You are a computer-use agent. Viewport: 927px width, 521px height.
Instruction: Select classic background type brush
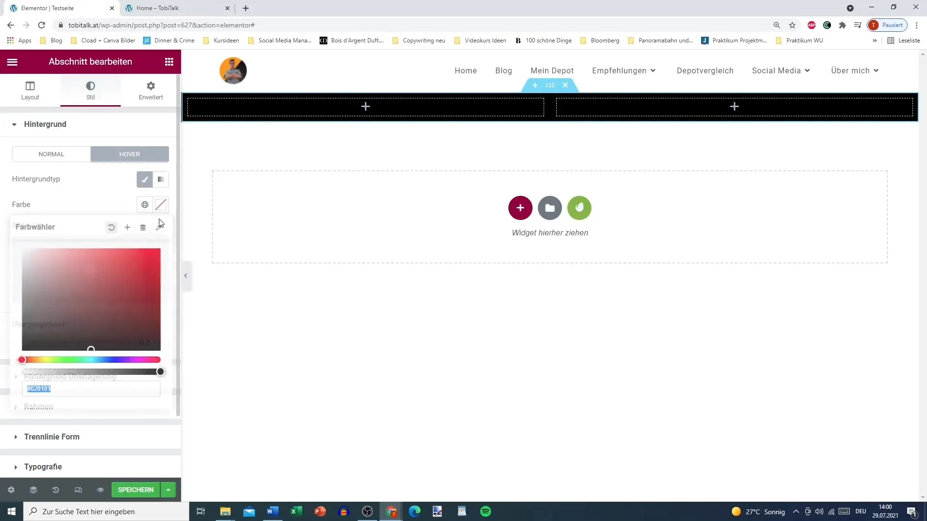(x=144, y=179)
